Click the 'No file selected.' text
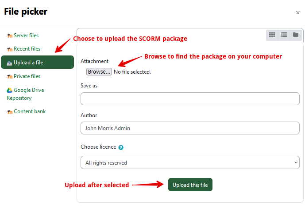 132,72
